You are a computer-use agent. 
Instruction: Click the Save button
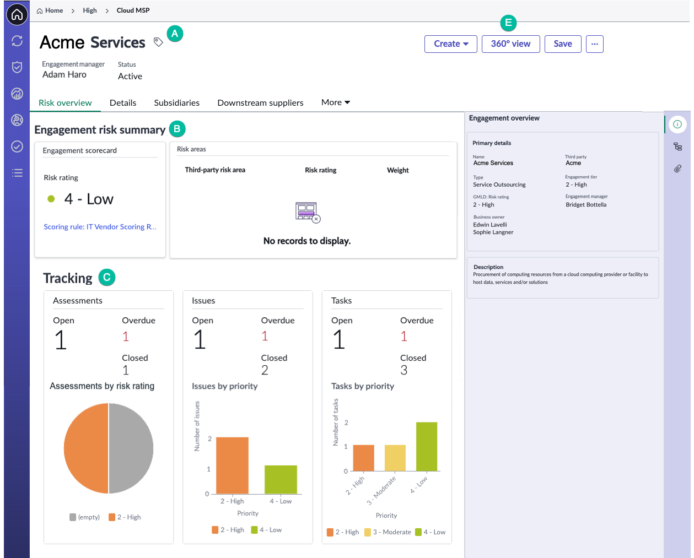tap(563, 44)
